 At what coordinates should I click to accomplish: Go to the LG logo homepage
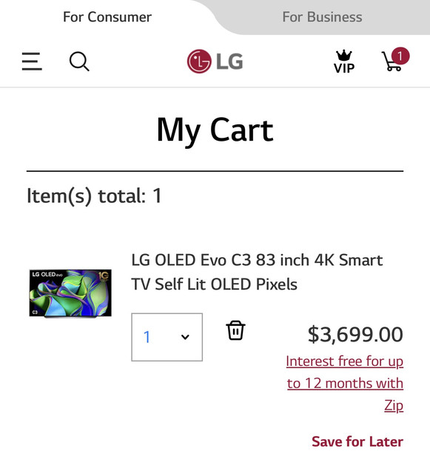215,61
